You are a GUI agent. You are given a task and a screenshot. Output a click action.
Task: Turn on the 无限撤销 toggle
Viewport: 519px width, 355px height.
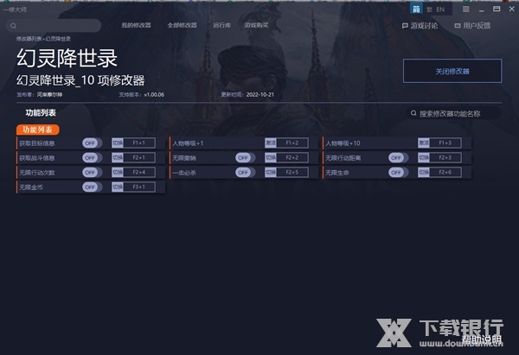point(246,158)
